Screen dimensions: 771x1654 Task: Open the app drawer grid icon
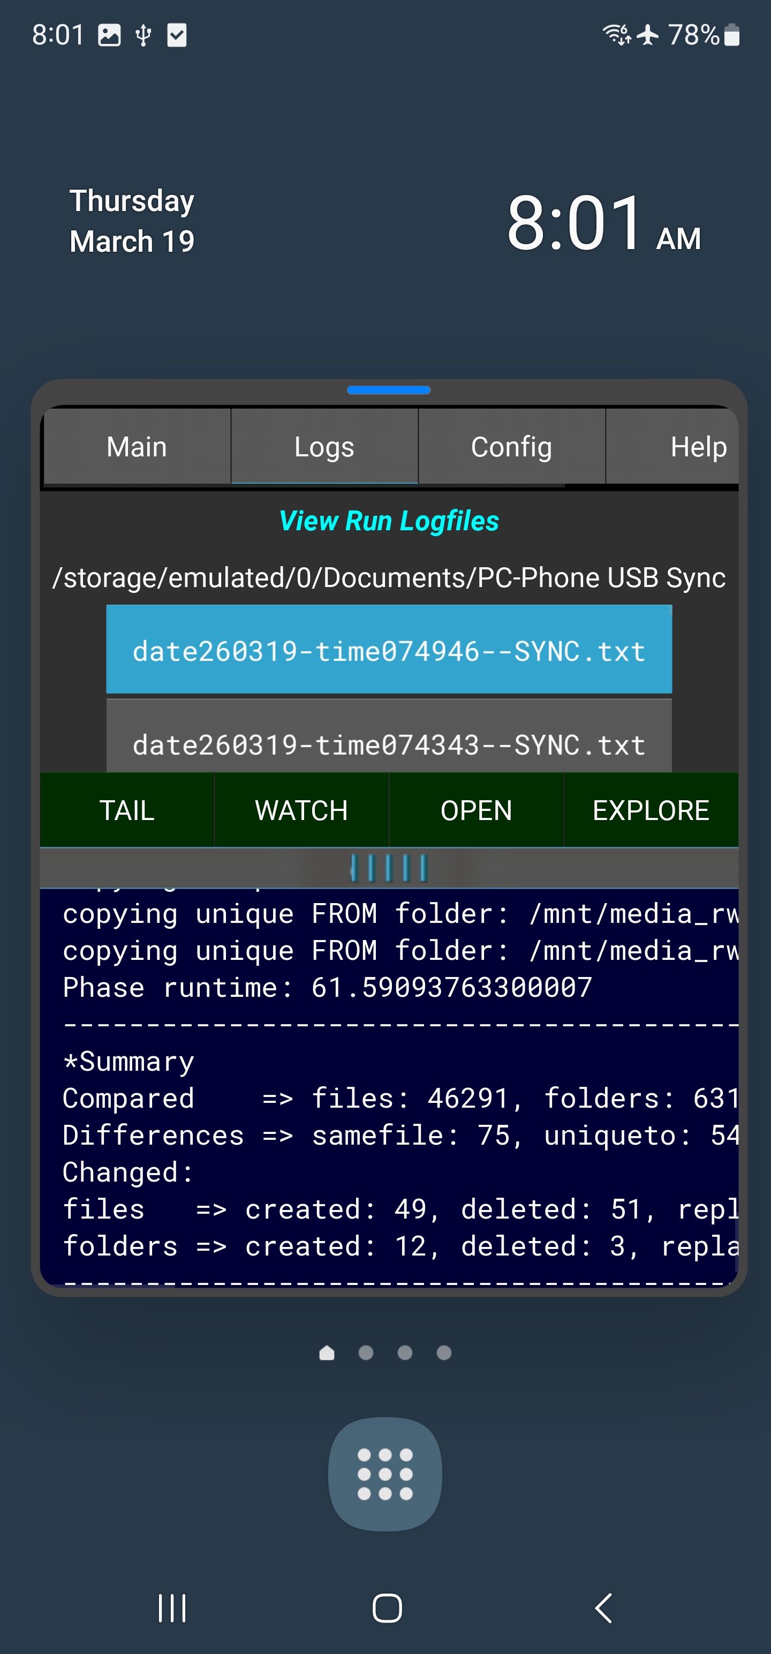point(384,1473)
